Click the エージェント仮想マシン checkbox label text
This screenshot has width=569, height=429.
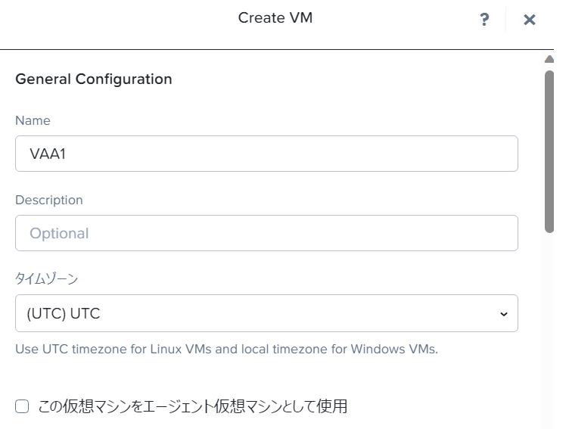[x=192, y=406]
